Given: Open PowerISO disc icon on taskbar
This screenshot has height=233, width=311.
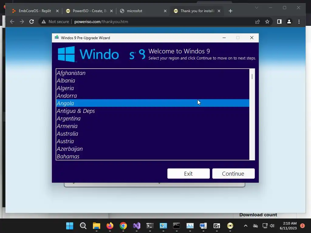Looking at the screenshot, I should 230,226.
